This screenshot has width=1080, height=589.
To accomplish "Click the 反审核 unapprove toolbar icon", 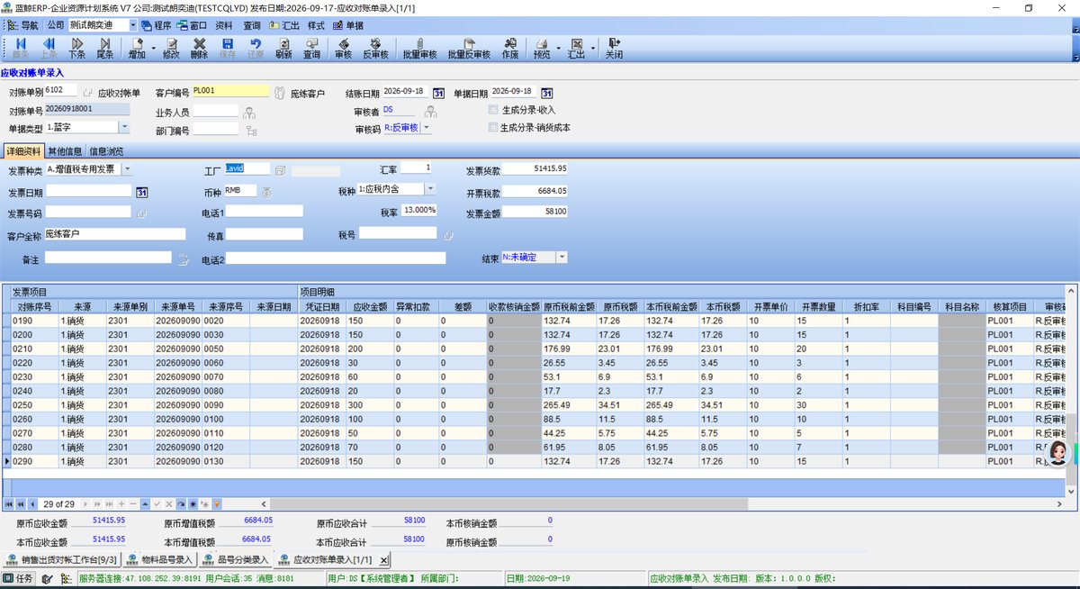I will tap(375, 48).
